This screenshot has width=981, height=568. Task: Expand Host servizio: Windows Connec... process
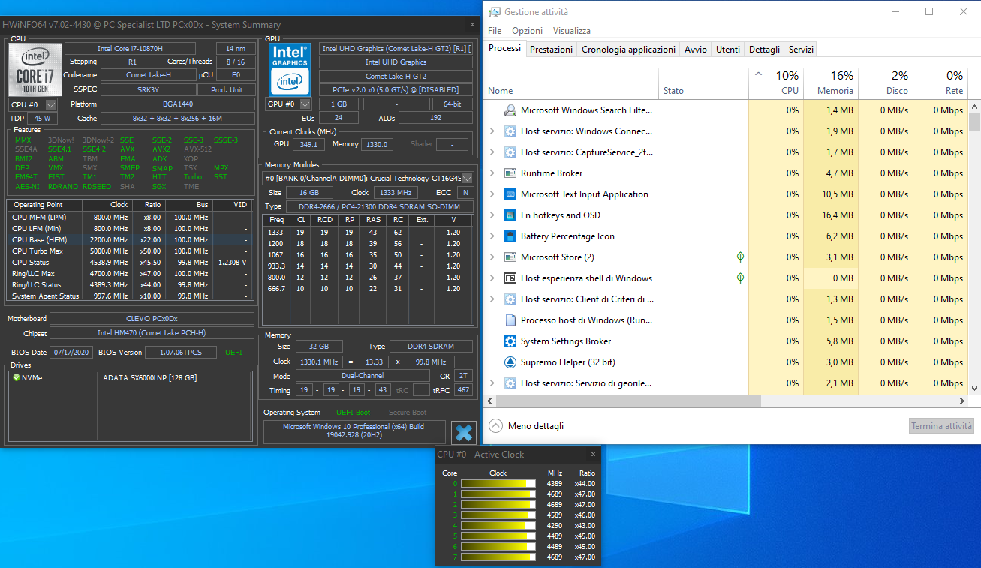click(492, 131)
